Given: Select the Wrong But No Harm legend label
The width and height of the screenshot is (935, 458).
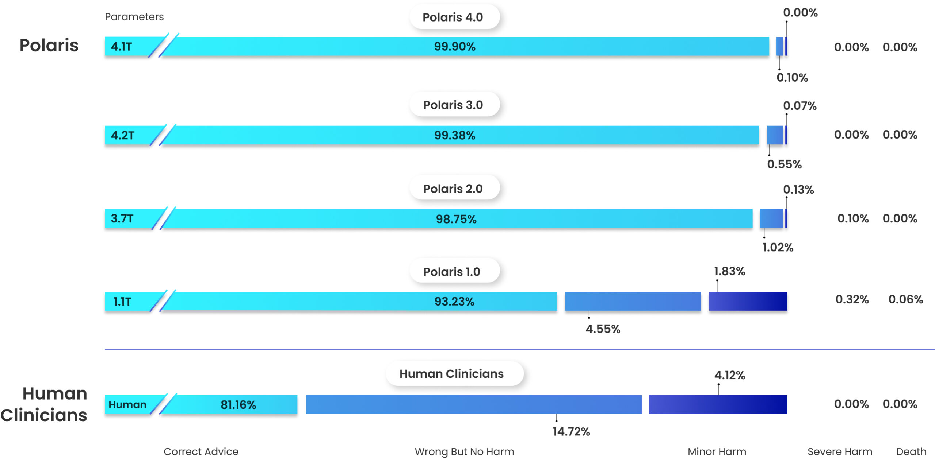Looking at the screenshot, I should coord(464,451).
